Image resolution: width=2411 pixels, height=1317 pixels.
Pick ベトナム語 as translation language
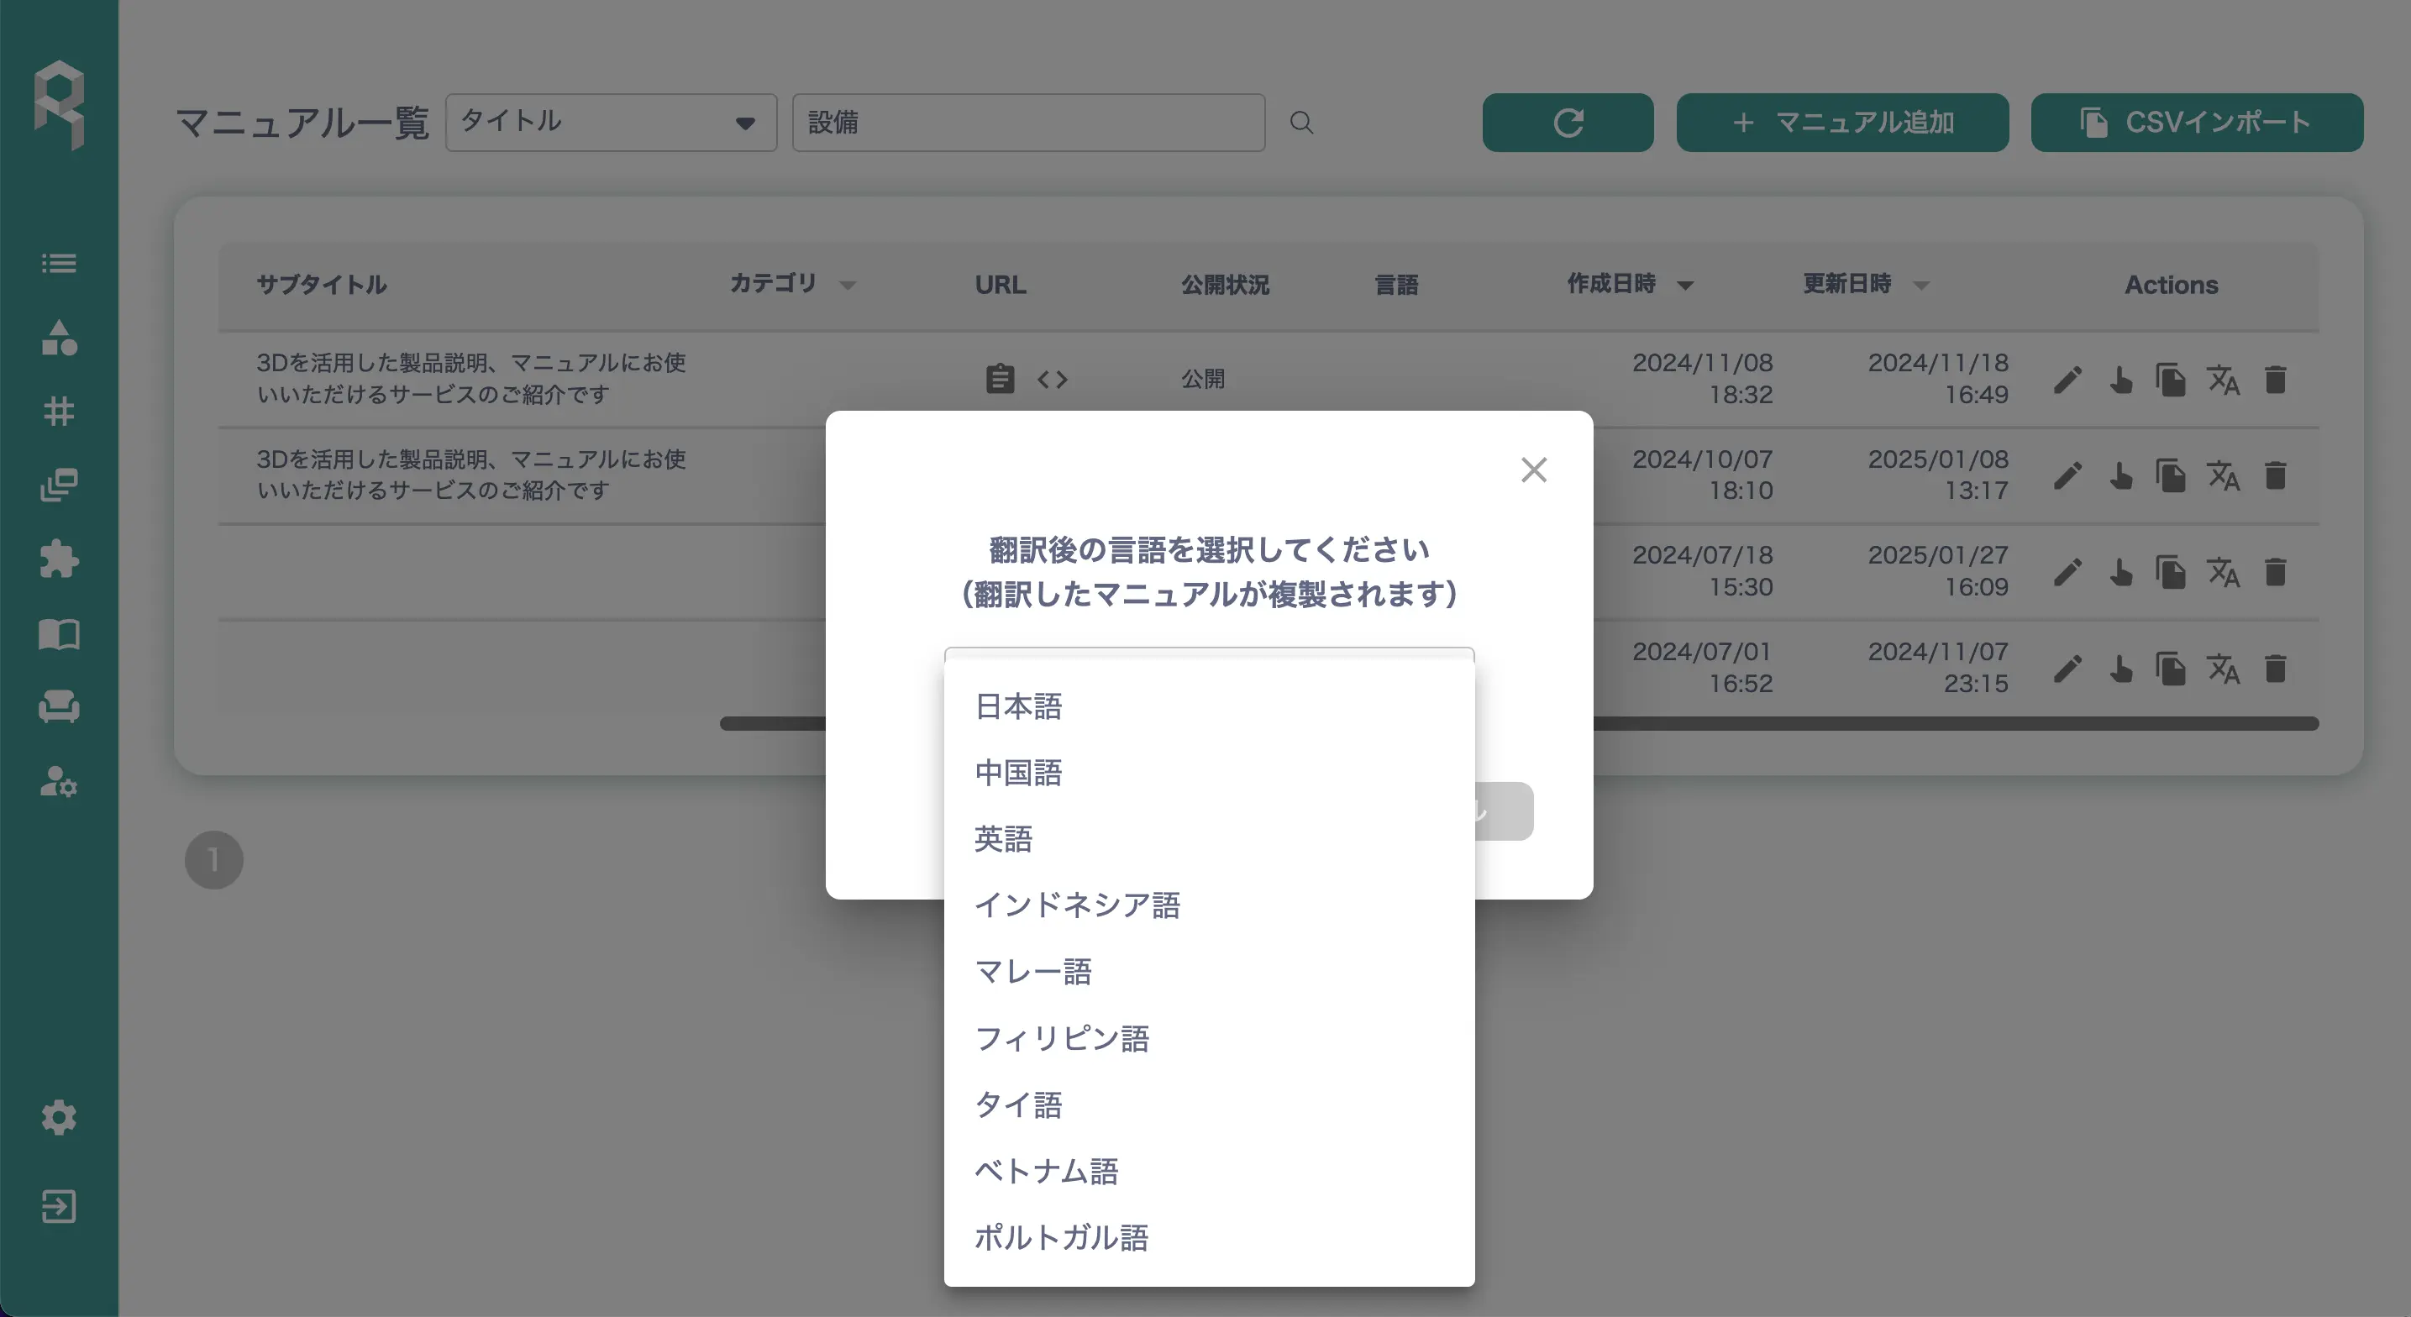tap(1047, 1171)
